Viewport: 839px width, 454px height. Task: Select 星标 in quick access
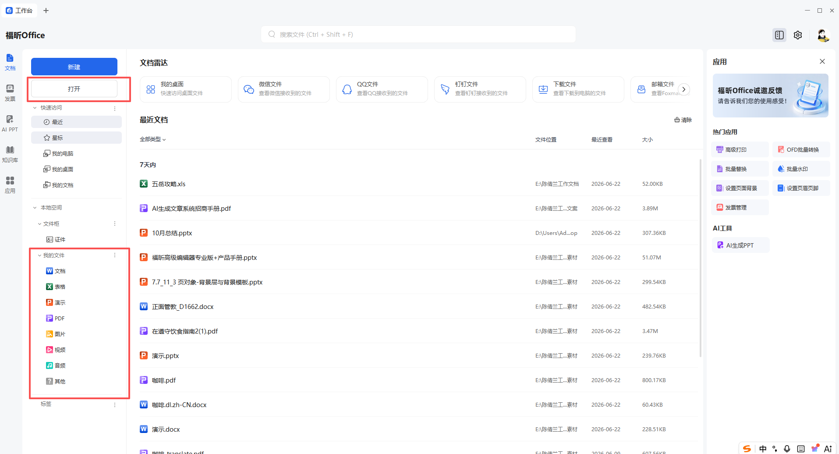(76, 138)
